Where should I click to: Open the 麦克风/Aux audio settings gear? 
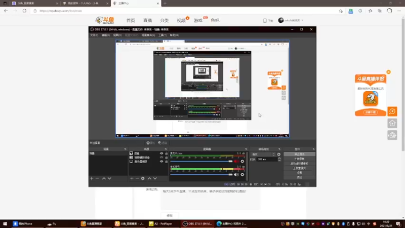tap(242, 161)
